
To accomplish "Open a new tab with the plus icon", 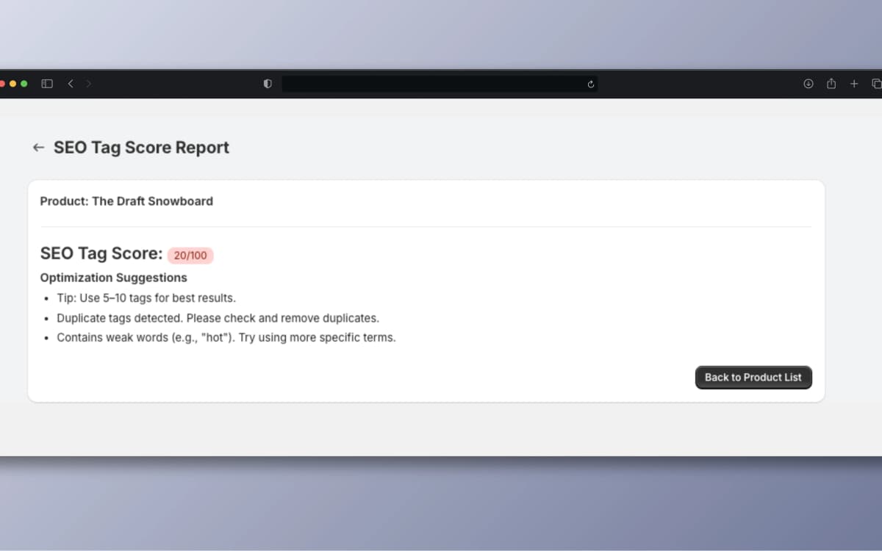I will click(854, 83).
